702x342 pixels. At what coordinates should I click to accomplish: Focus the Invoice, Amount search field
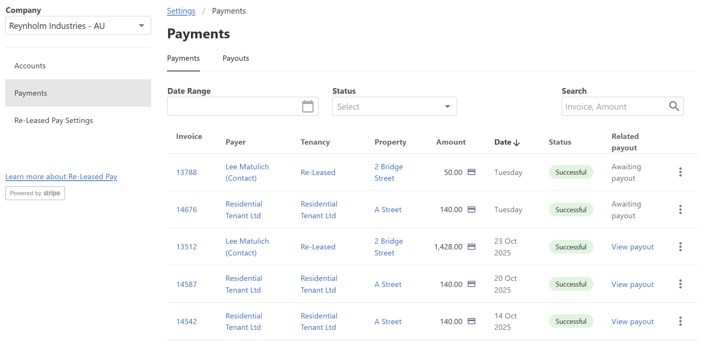(x=613, y=107)
